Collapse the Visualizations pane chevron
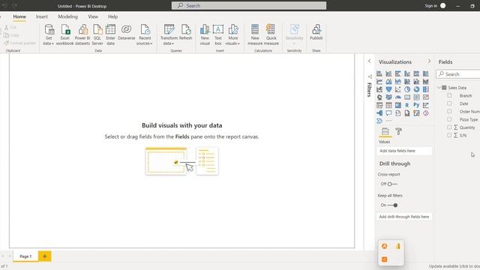 [429, 61]
